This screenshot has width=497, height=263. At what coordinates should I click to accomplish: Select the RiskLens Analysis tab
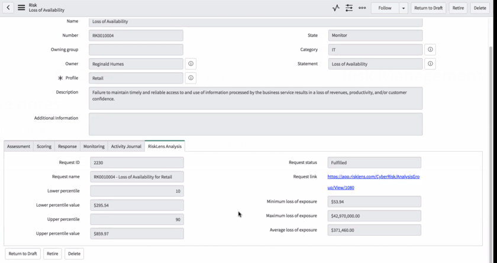(x=165, y=146)
